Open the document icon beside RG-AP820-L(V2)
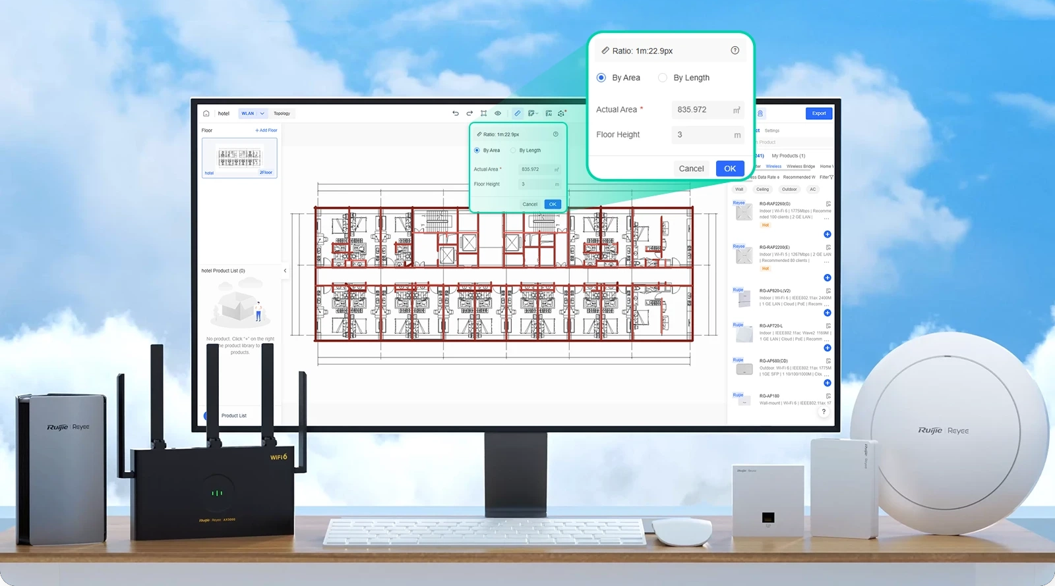The image size is (1055, 586). (x=829, y=290)
